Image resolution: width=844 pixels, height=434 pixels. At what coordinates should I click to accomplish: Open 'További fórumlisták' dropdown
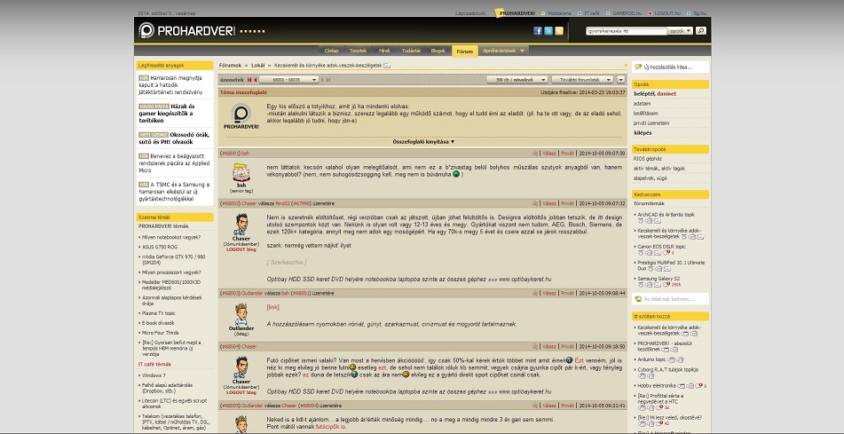(x=582, y=80)
